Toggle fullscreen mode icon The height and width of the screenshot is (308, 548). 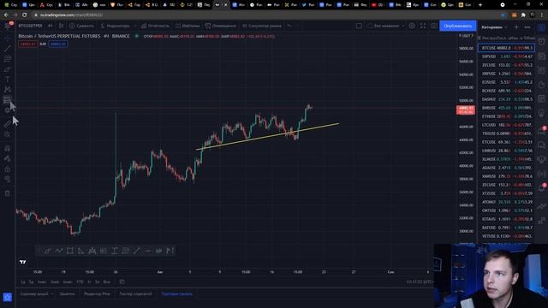click(423, 26)
